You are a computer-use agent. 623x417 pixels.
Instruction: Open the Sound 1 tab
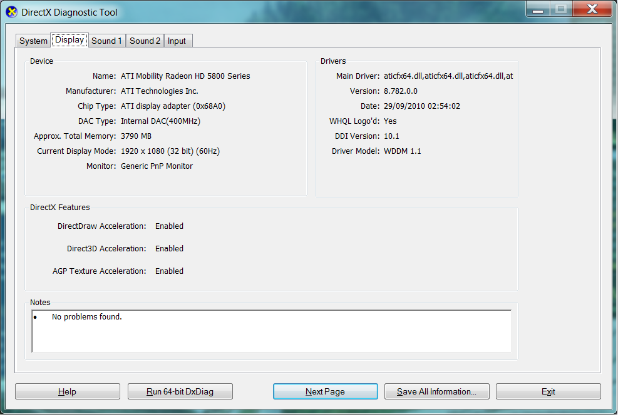106,41
